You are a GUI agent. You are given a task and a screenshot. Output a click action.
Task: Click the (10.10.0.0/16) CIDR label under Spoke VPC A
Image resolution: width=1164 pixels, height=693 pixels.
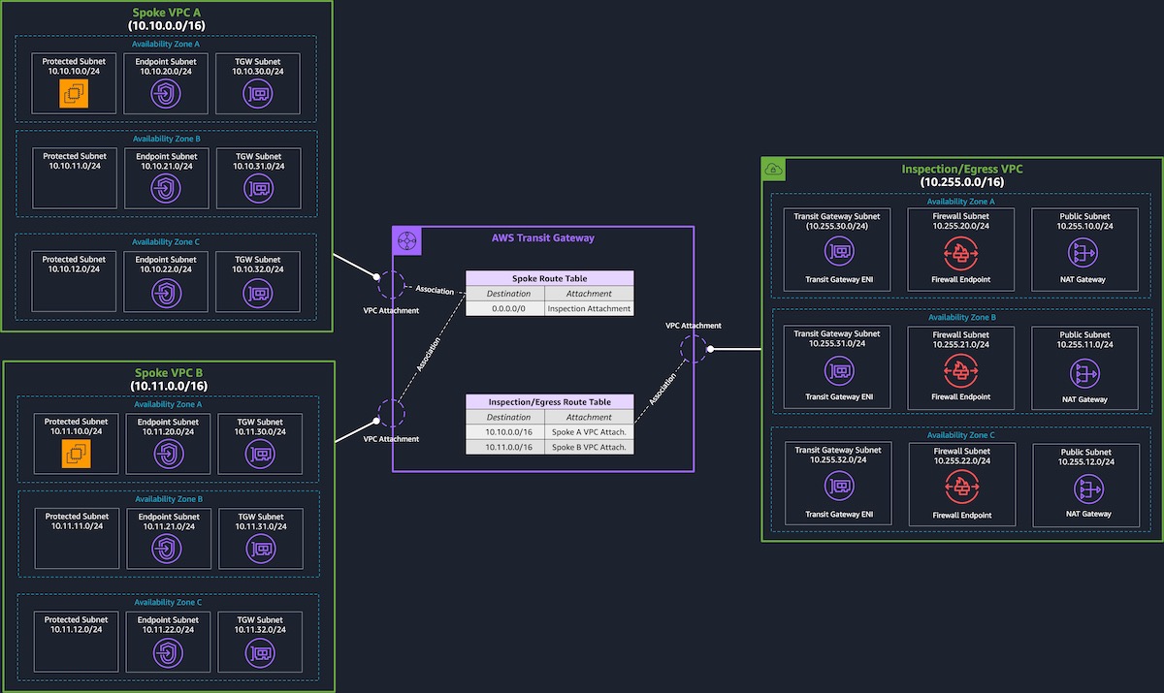167,25
